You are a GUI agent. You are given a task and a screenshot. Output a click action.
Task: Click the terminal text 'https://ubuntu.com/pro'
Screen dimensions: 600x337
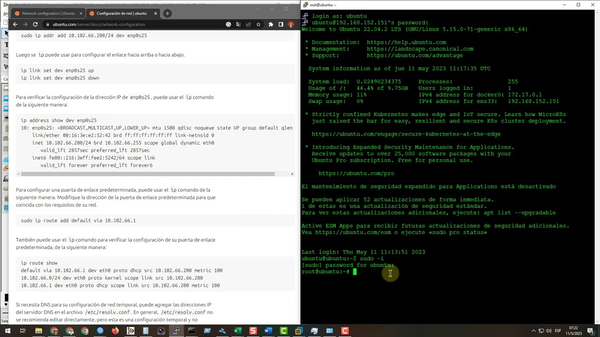[x=356, y=173]
